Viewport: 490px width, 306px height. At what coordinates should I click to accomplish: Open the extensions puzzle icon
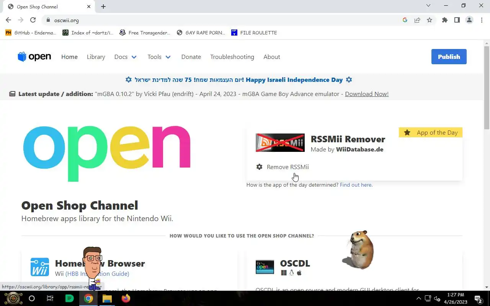click(444, 20)
